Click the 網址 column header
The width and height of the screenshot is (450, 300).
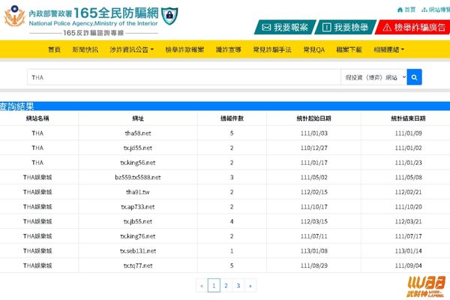pos(138,118)
